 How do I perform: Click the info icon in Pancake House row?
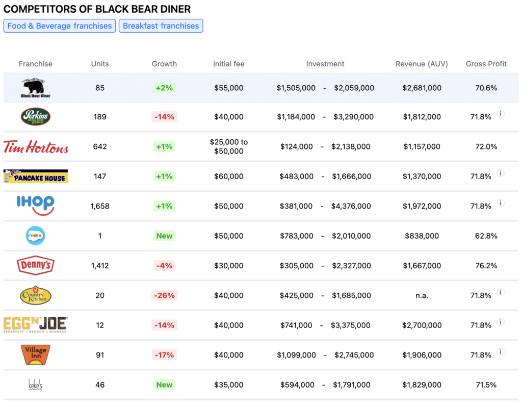coord(501,173)
